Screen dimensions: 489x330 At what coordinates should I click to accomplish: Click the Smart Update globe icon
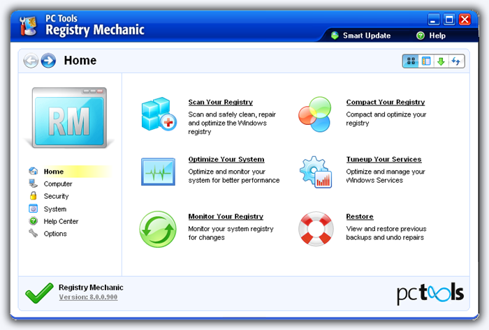tap(335, 36)
